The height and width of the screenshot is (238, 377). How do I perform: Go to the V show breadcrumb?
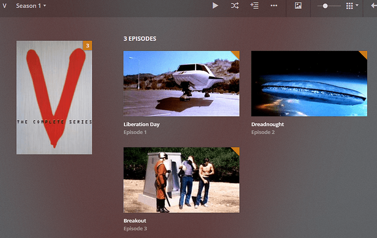click(x=4, y=6)
